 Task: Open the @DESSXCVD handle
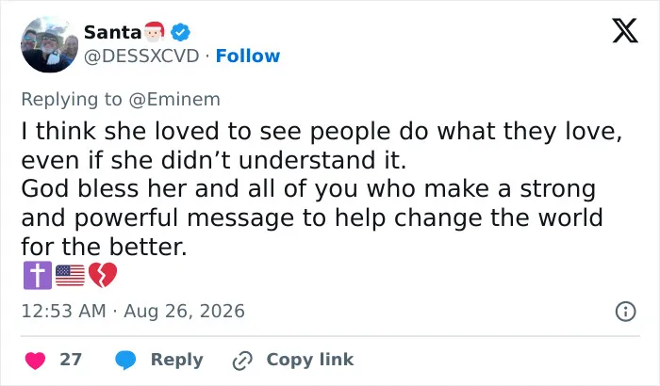(x=141, y=56)
